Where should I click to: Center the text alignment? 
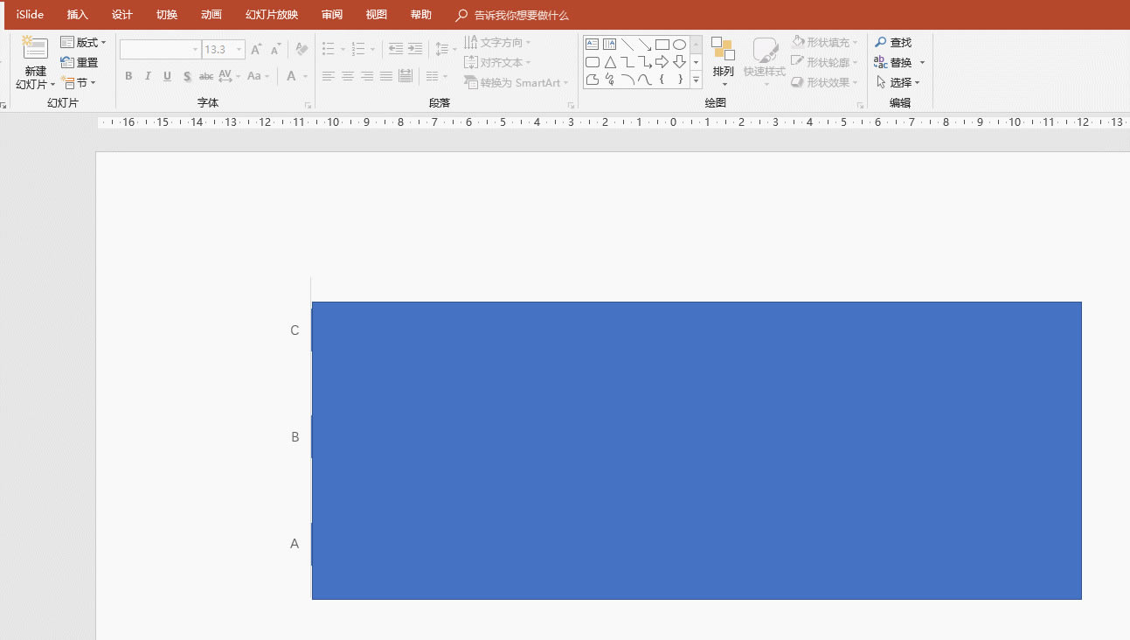[348, 76]
